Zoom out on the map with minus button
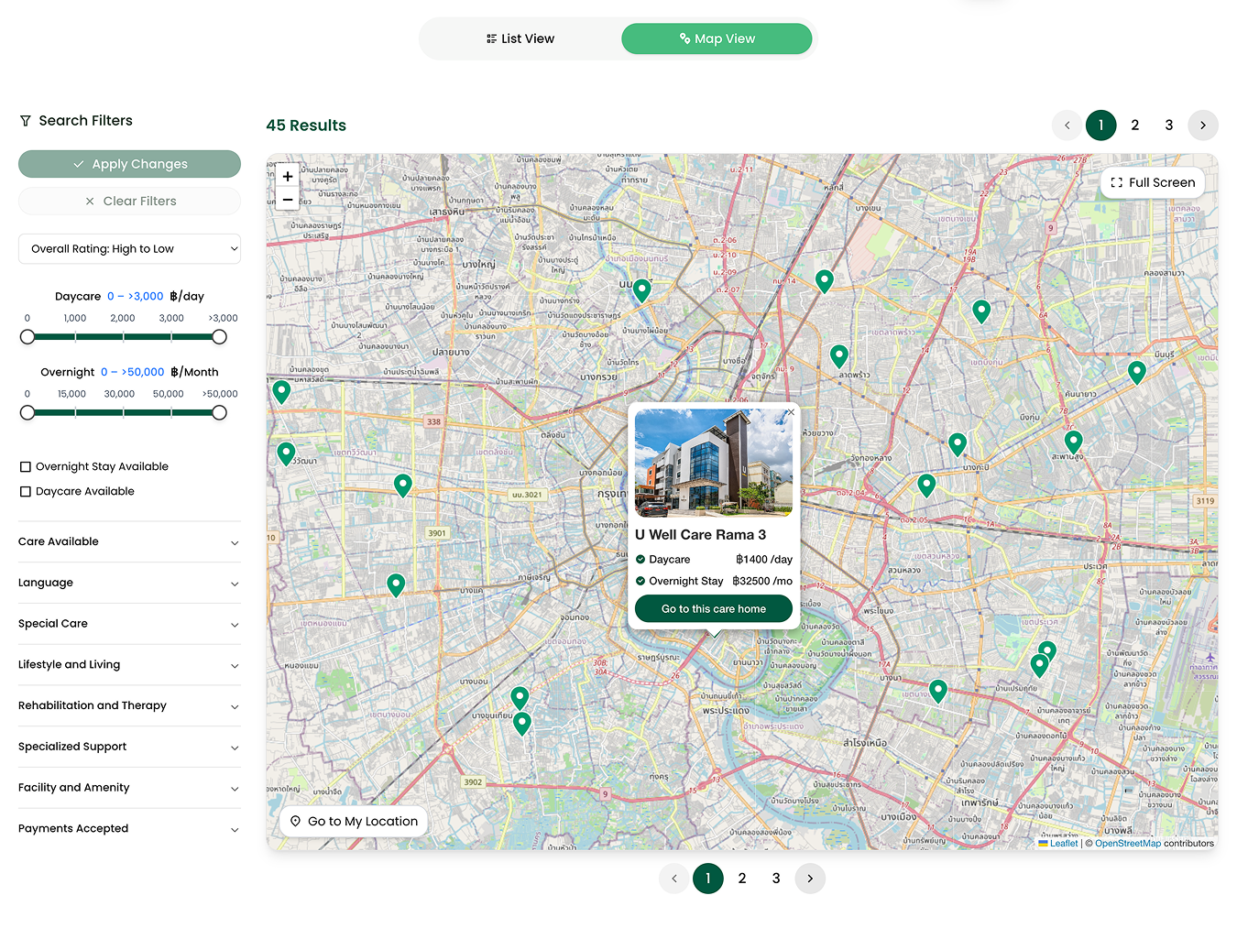The image size is (1237, 928). [288, 200]
